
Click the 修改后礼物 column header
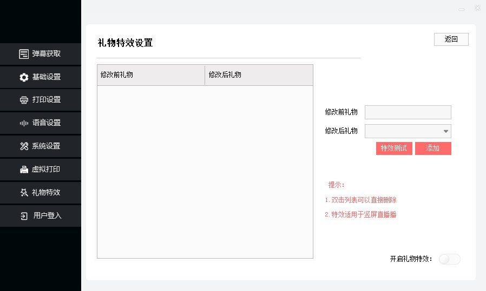click(x=259, y=75)
